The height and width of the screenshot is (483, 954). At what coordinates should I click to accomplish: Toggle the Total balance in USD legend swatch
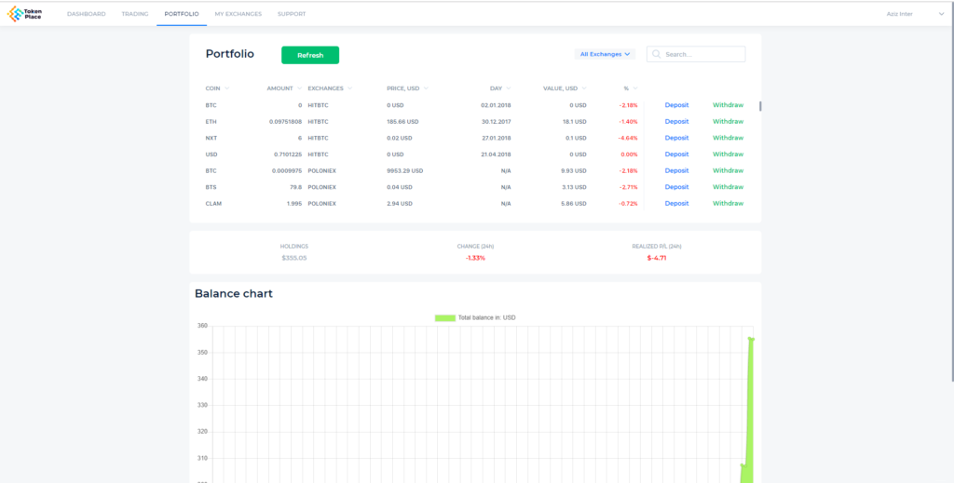pyautogui.click(x=444, y=317)
